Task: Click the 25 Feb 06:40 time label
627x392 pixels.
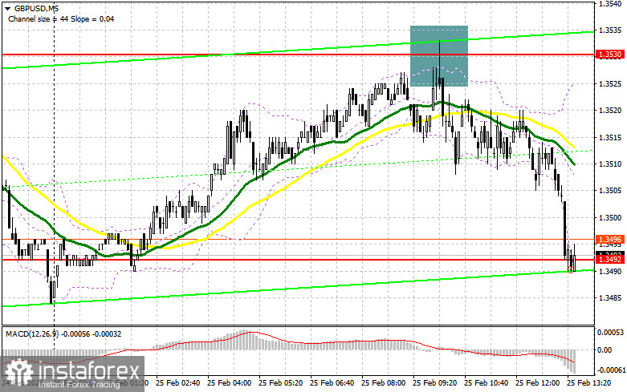Action: pyautogui.click(x=332, y=383)
